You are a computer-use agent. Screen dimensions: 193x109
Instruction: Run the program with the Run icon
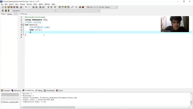[62, 7]
